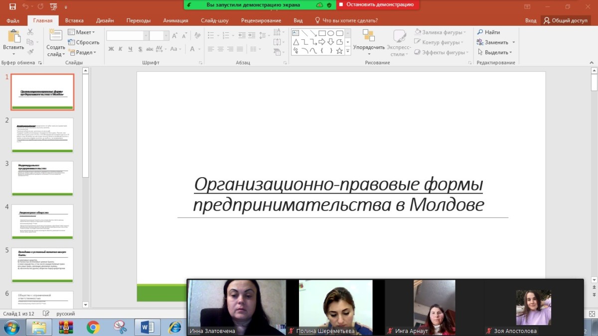Click the 'Что вы хотите сделать?' search box
The height and width of the screenshot is (336, 598).
click(x=346, y=20)
